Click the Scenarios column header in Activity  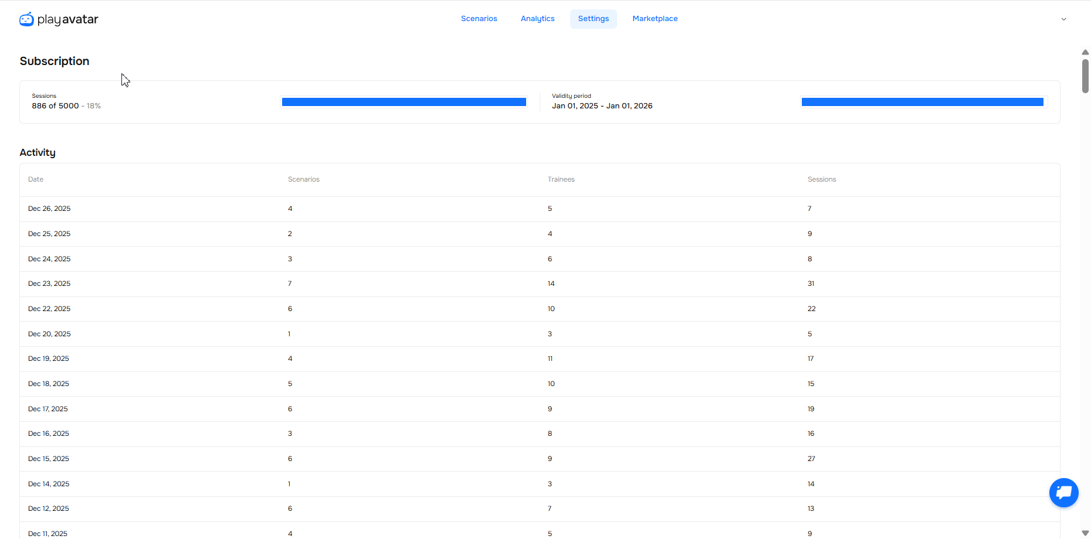303,179
